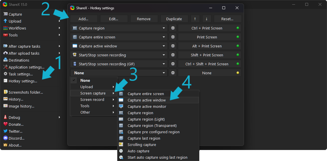Move hotkey up with the up arrow button

pos(195,19)
